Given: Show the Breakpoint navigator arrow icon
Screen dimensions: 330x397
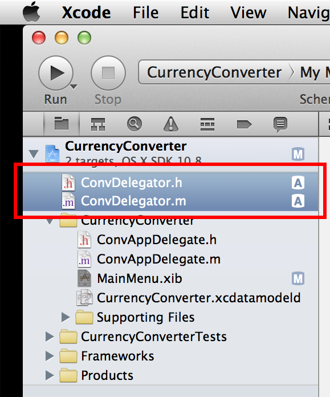Looking at the screenshot, I should pos(244,124).
